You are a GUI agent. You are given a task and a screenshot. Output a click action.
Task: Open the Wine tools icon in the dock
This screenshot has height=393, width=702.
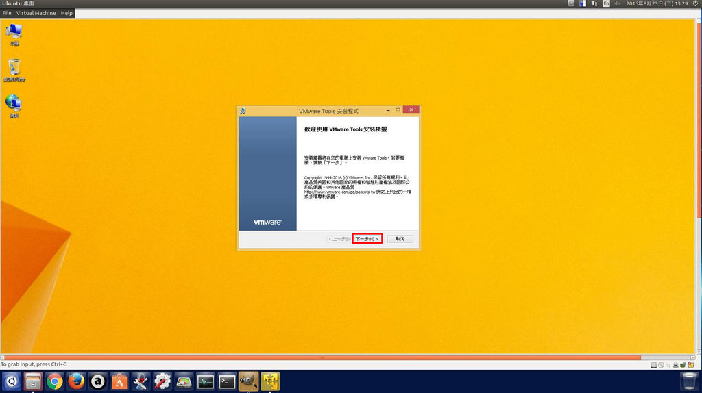tap(141, 381)
